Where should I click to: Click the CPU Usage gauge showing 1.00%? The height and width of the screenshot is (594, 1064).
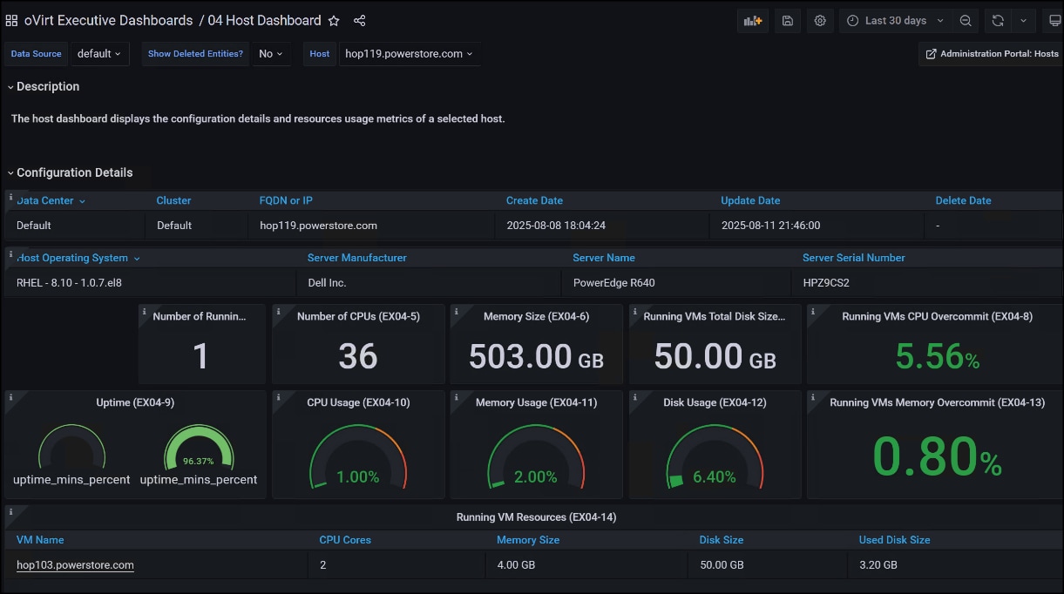(x=358, y=455)
